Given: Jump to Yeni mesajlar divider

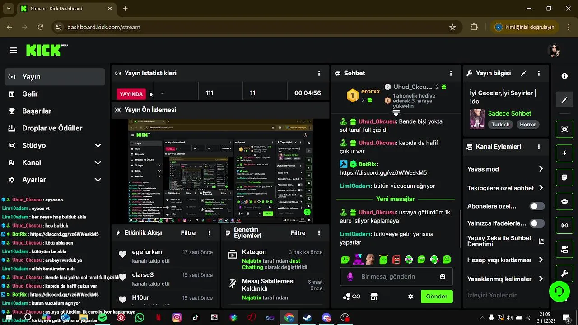Looking at the screenshot, I should (x=395, y=199).
